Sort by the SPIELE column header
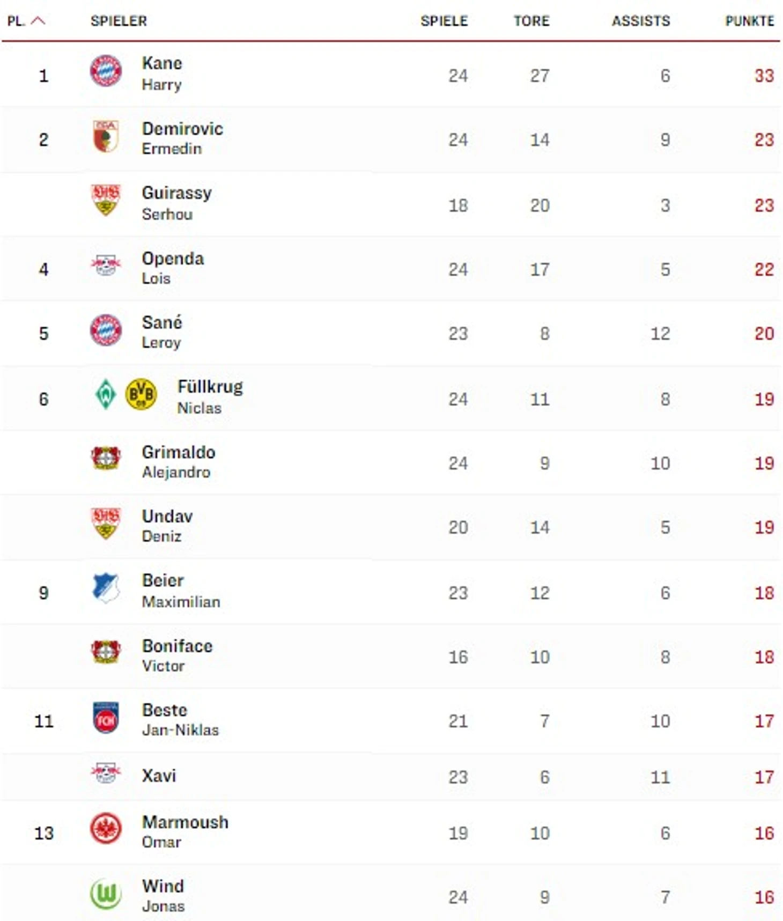Image resolution: width=783 pixels, height=921 pixels. pos(444,21)
